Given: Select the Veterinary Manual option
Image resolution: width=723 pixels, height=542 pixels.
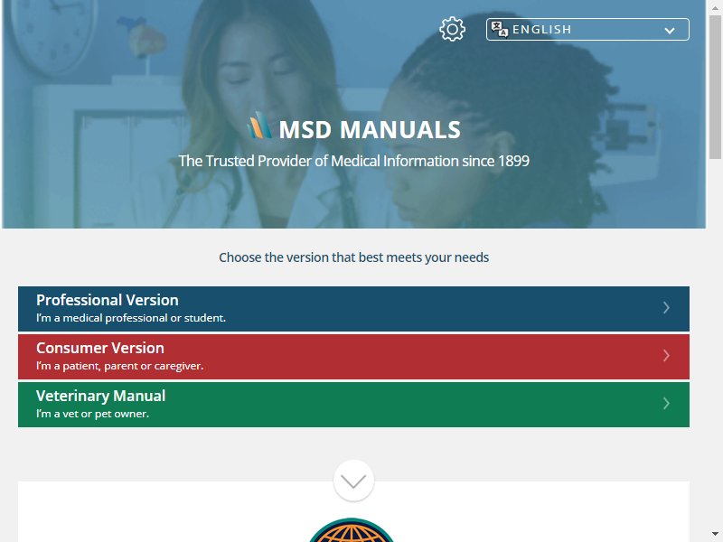Looking at the screenshot, I should tap(353, 404).
